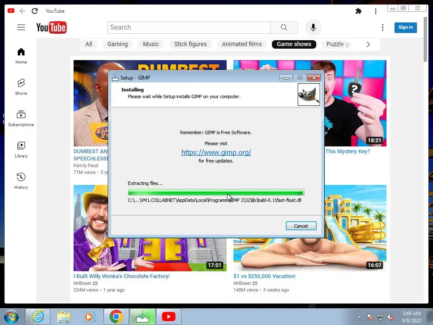Click the YouTube page vertical scrollbar
The image size is (433, 325).
point(425,39)
